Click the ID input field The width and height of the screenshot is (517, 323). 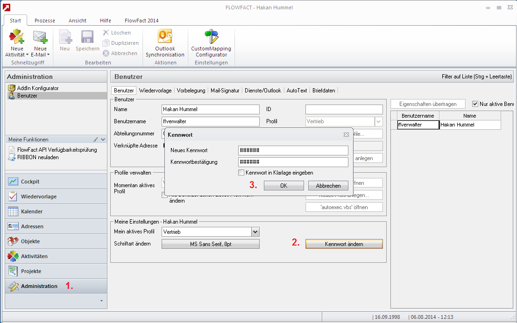coord(344,109)
